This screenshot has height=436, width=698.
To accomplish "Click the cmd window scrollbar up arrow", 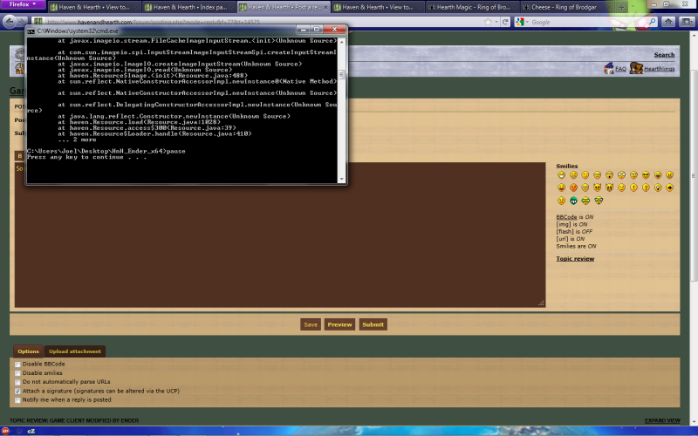I will [x=341, y=41].
